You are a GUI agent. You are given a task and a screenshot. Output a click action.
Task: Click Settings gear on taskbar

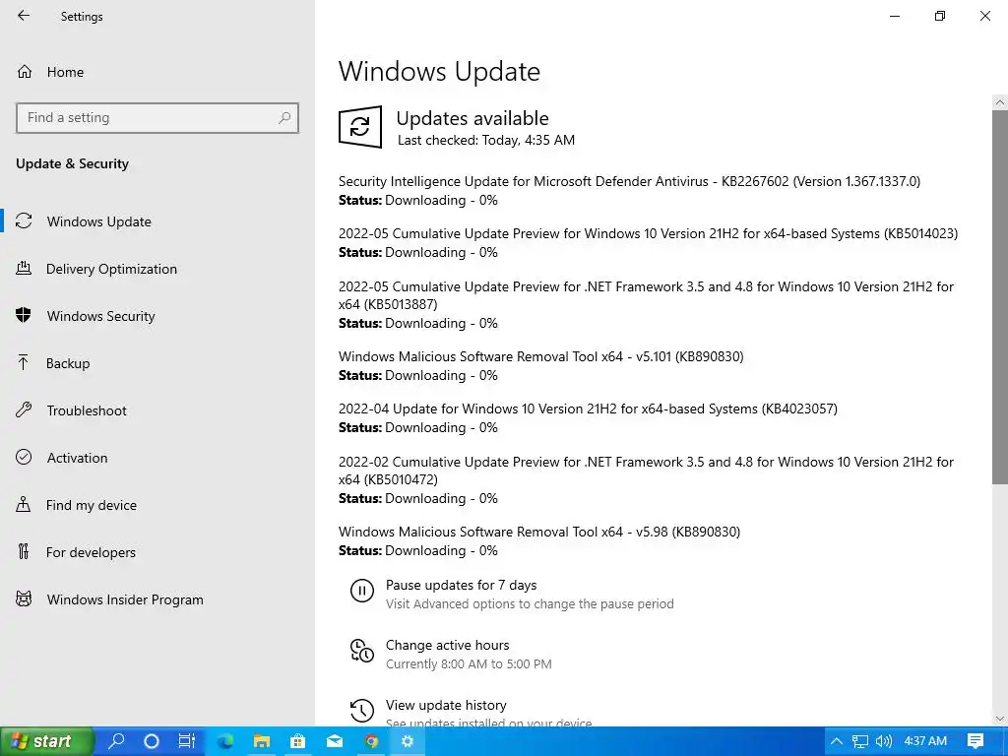click(407, 741)
